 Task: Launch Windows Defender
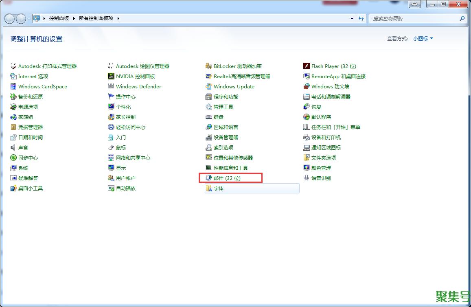(x=139, y=86)
